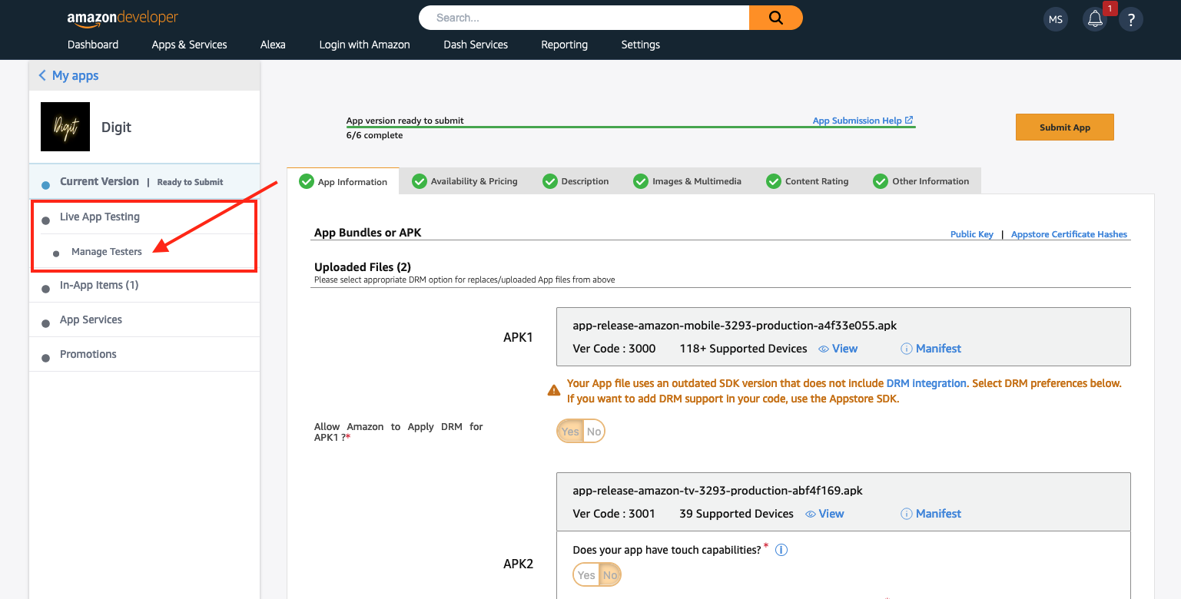The image size is (1181, 599).
Task: Open Manage Testers in sidebar
Action: pos(107,252)
